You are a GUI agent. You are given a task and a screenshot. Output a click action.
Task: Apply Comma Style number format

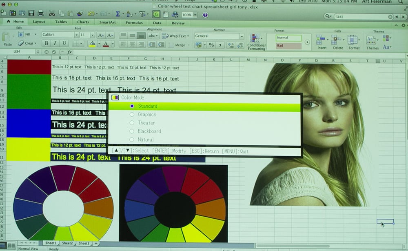pos(220,45)
